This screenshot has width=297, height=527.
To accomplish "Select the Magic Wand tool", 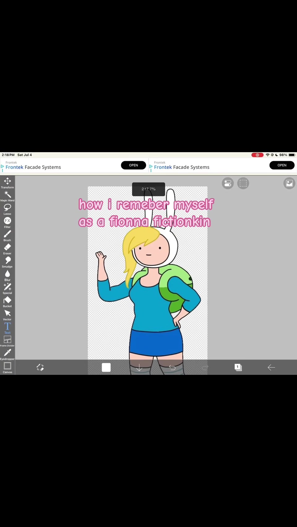I will point(7,196).
